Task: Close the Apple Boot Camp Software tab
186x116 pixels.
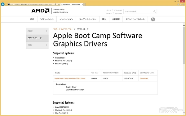Action: pyautogui.click(x=82, y=4)
